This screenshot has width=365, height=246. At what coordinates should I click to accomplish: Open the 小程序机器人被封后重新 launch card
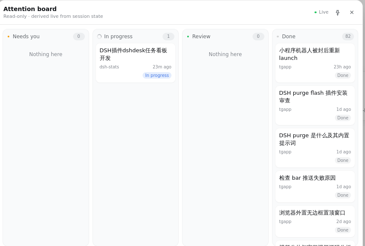(315, 63)
